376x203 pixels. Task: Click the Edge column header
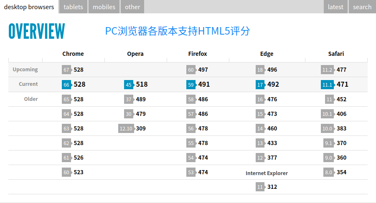coord(267,54)
